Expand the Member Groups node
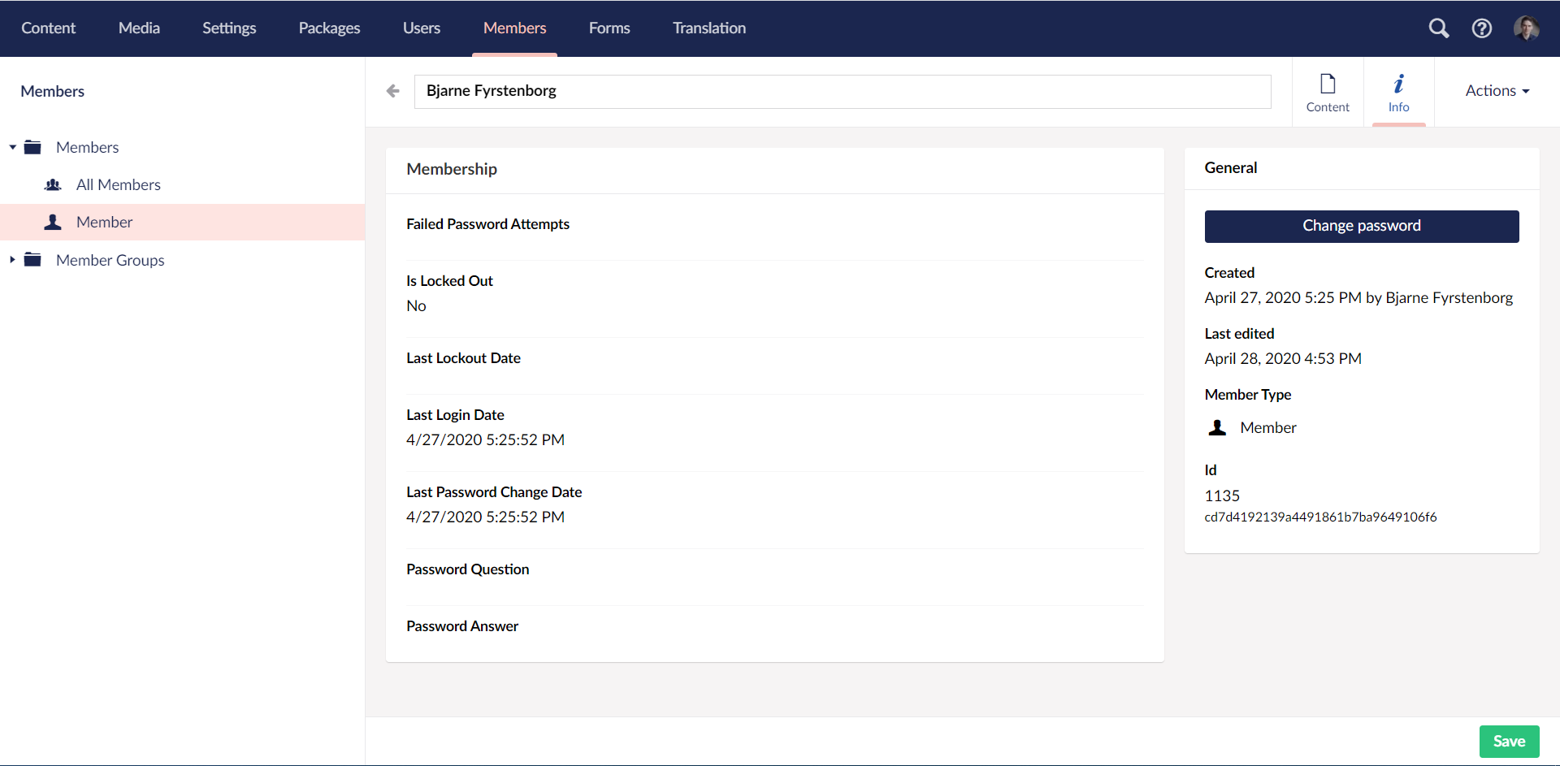This screenshot has width=1560, height=766. click(11, 260)
